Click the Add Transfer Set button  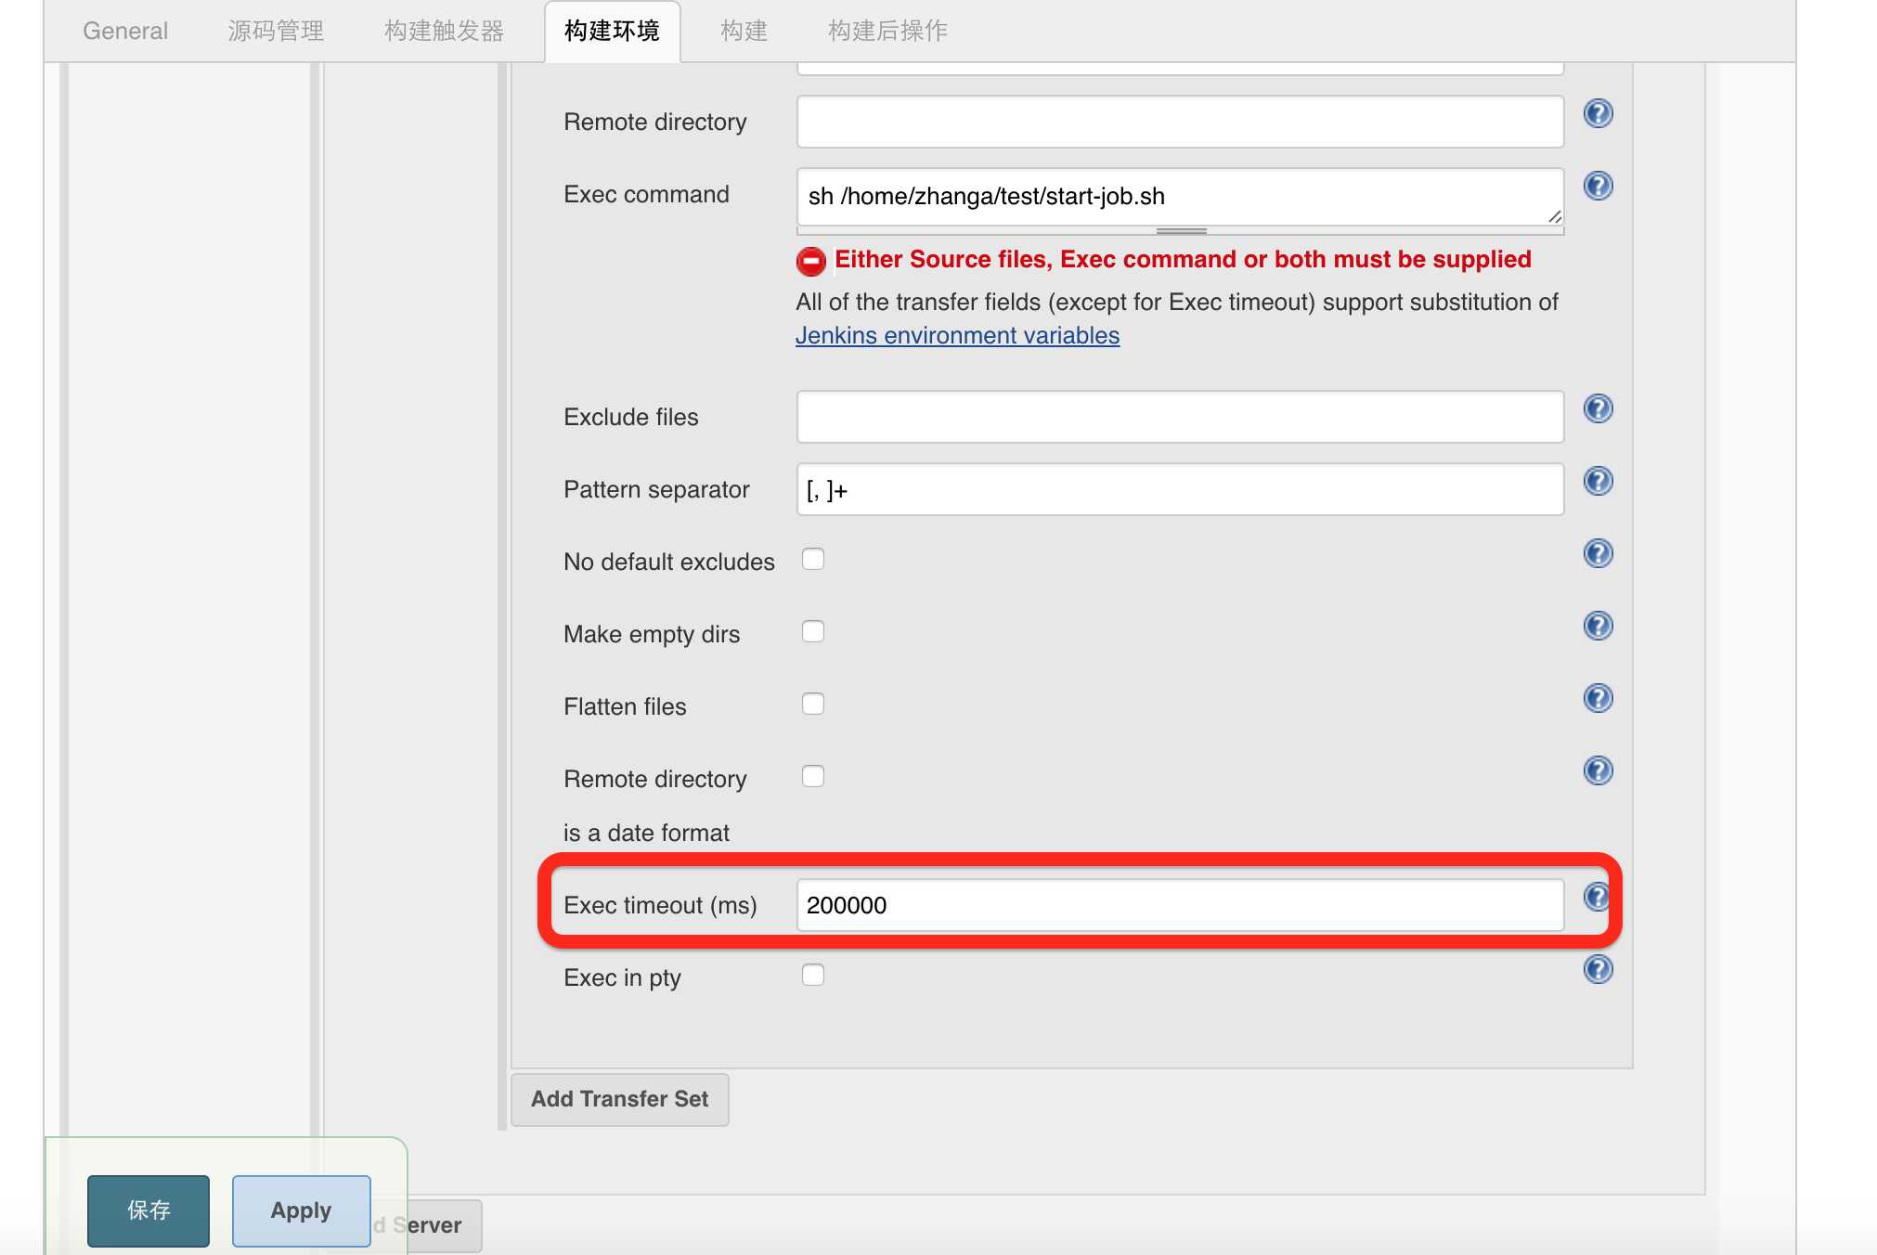coord(620,1098)
